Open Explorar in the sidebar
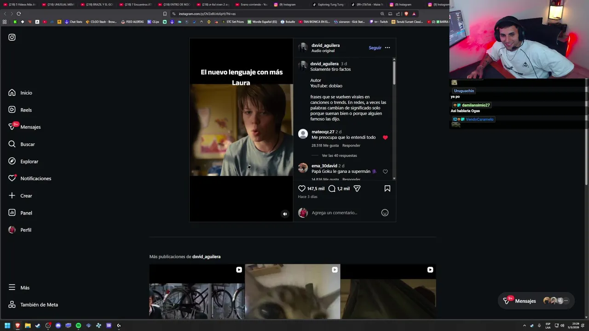 (x=23, y=161)
